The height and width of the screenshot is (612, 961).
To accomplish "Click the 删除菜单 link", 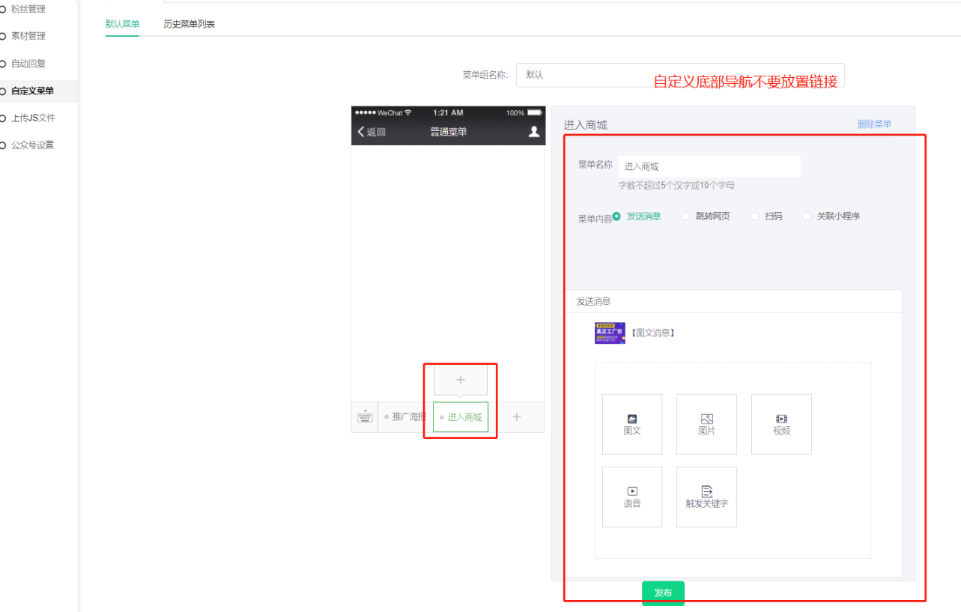I will (874, 124).
